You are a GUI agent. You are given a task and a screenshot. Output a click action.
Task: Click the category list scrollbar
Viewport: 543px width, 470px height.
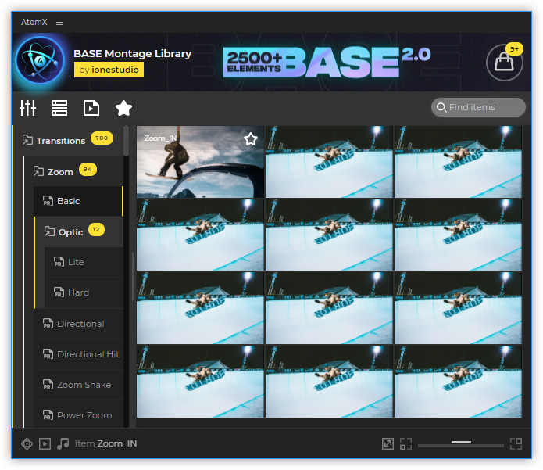coord(126,141)
